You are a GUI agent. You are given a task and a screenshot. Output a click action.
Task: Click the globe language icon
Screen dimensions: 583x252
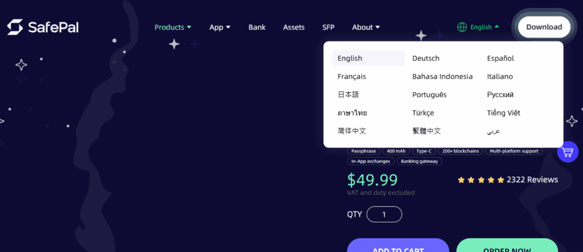pos(462,27)
